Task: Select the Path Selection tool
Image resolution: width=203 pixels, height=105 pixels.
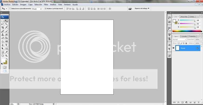Action: point(3,48)
